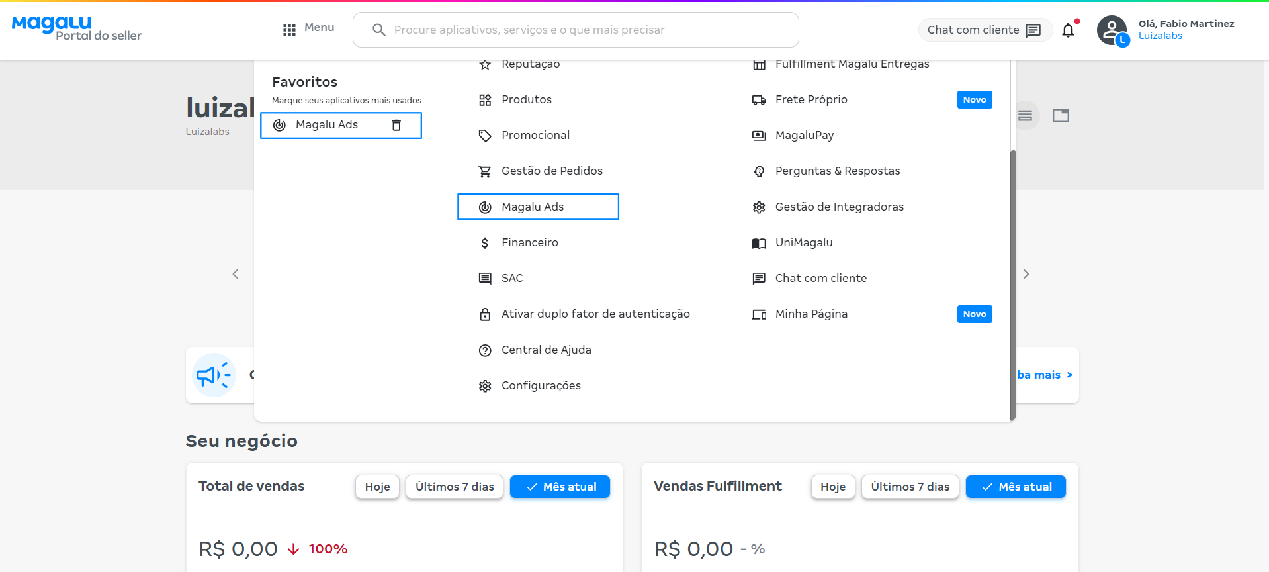Select Financeiro dollar sign icon
This screenshot has width=1269, height=572.
click(484, 242)
